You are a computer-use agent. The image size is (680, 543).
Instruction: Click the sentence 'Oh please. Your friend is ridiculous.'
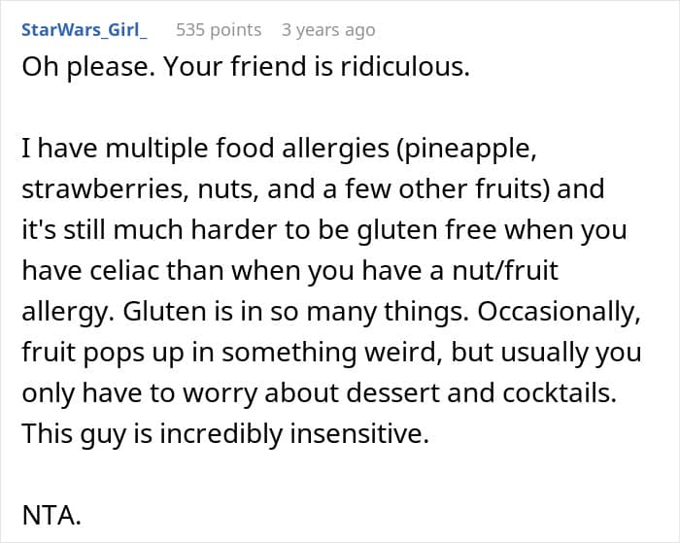click(246, 68)
